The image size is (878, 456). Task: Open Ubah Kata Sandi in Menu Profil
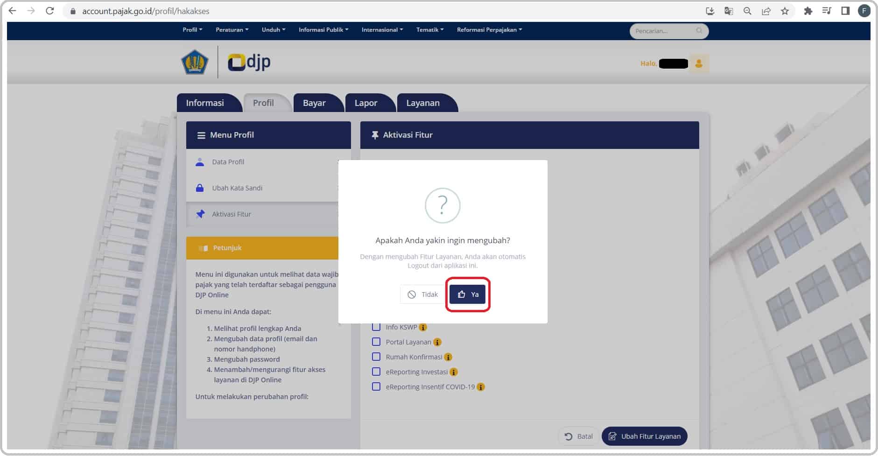[268, 188]
